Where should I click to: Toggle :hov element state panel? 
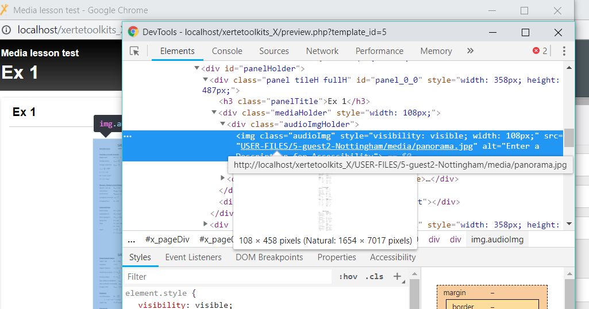pyautogui.click(x=348, y=277)
